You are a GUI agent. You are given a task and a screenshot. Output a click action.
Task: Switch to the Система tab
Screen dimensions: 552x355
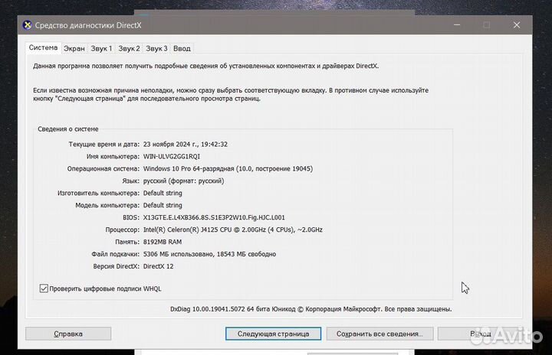[x=43, y=47]
